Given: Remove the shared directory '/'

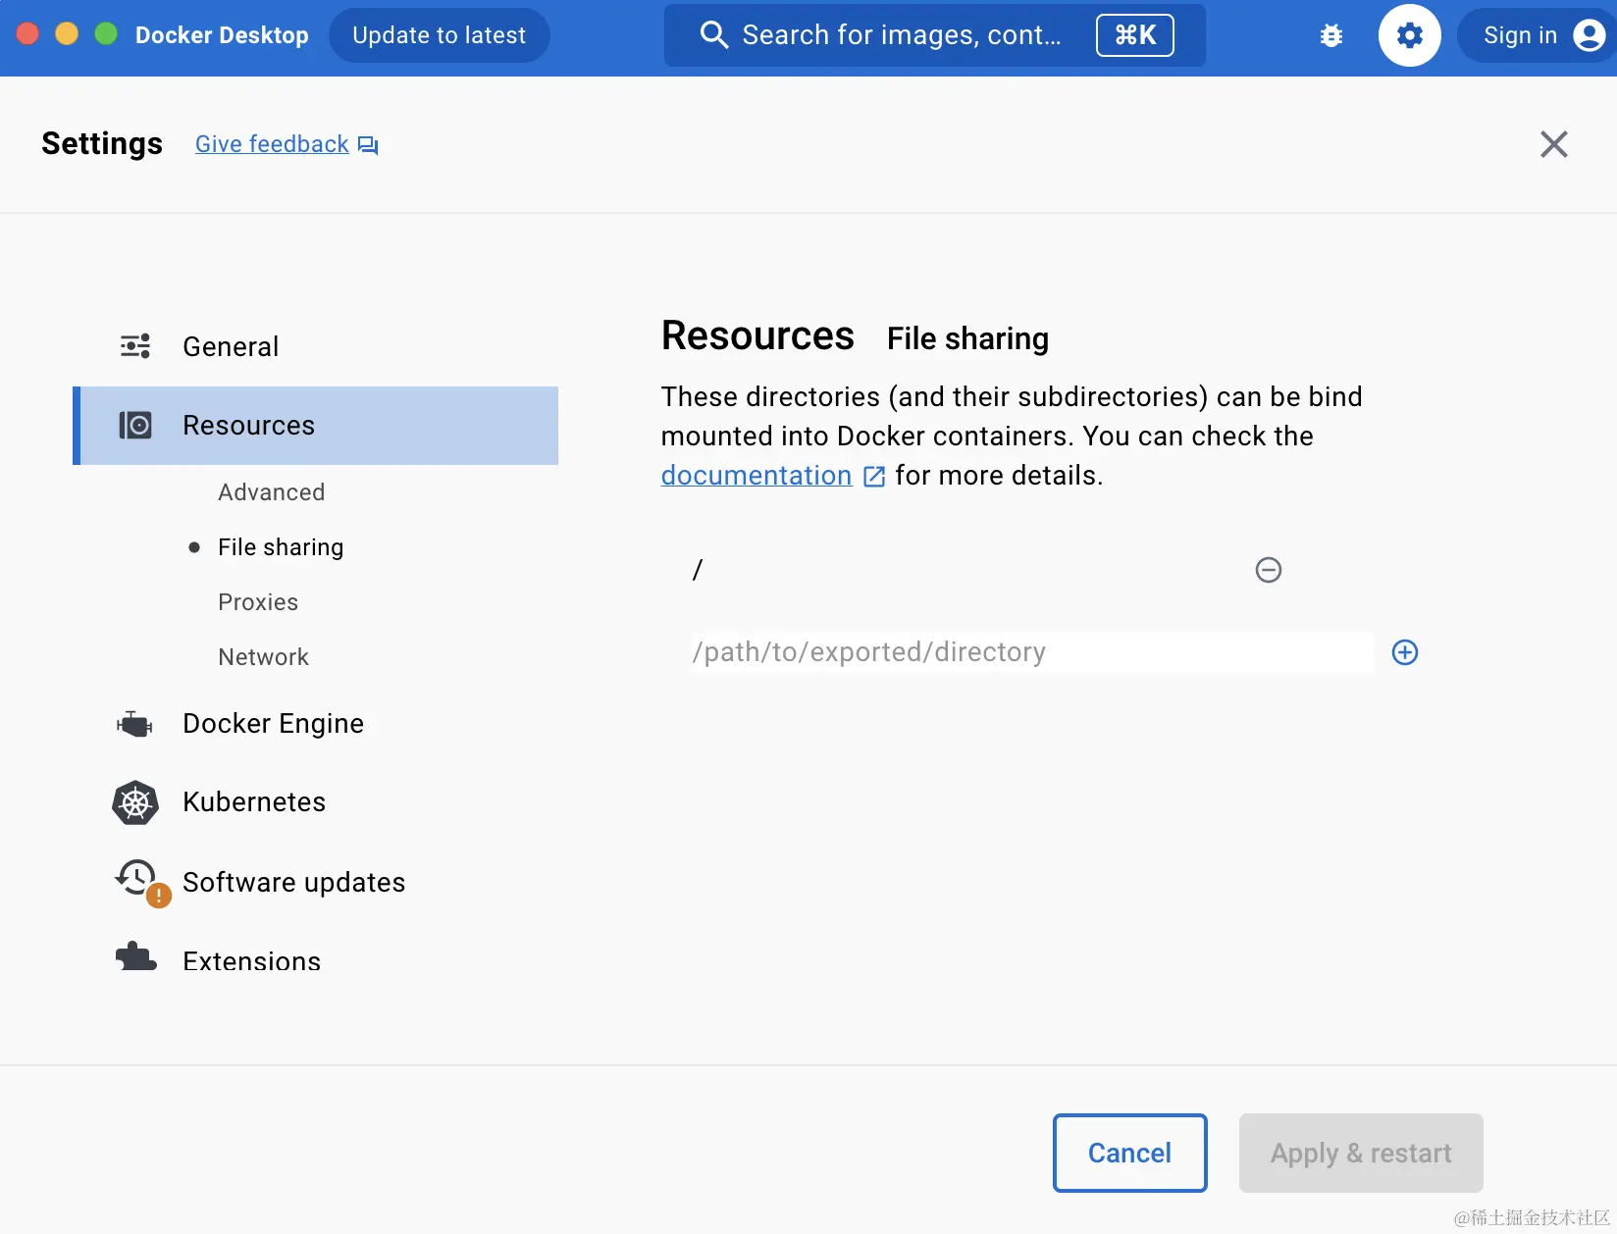Looking at the screenshot, I should click(x=1269, y=570).
